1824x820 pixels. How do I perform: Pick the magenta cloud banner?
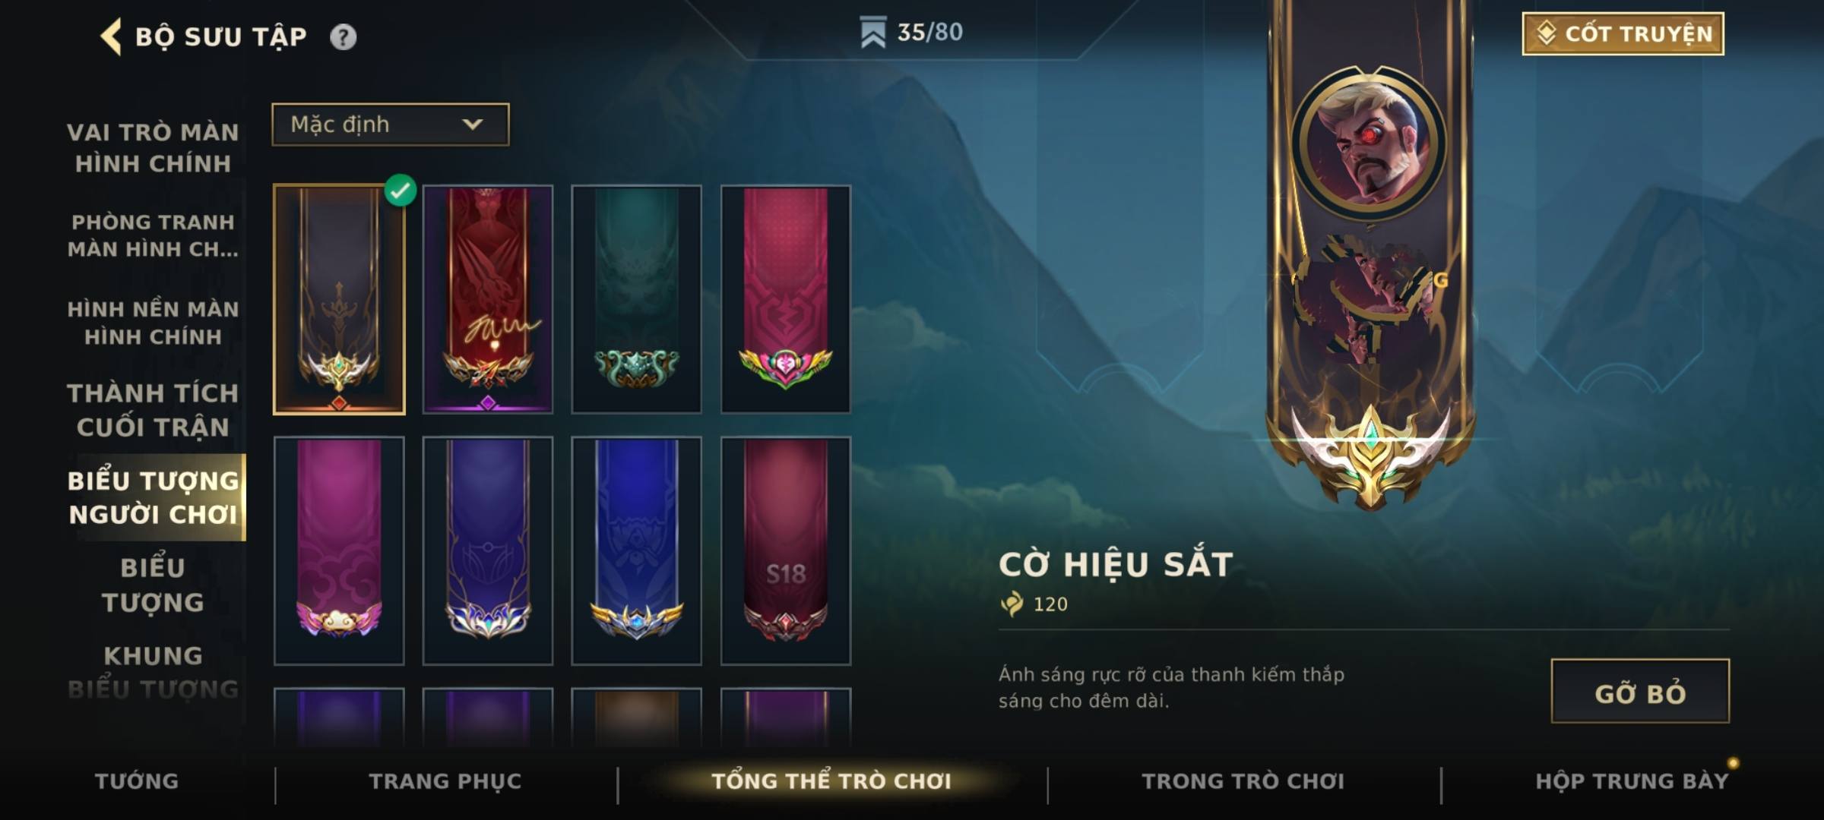339,550
